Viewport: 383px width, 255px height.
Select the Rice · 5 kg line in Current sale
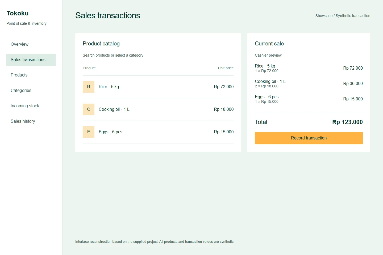click(309, 68)
